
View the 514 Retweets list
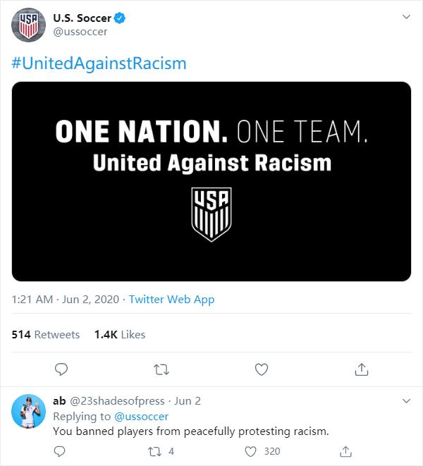(46, 334)
